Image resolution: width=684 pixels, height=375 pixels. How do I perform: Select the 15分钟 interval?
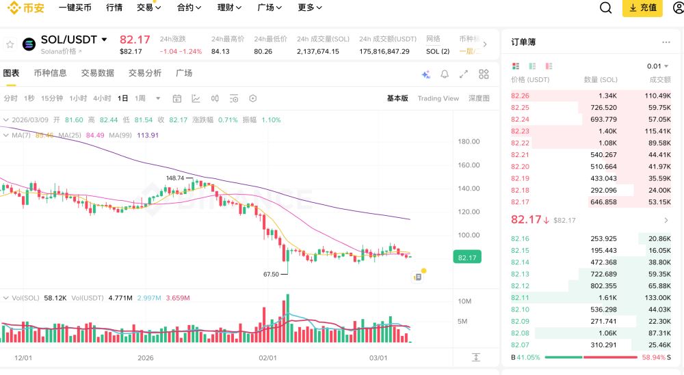pyautogui.click(x=52, y=98)
